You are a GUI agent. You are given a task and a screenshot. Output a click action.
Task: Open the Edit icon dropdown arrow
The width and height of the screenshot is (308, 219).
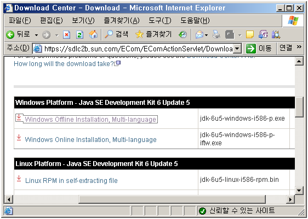coord(240,35)
